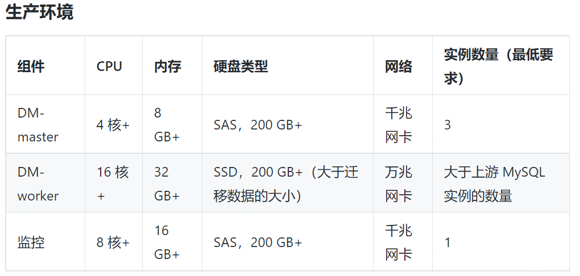Select the DM-worker component cell
The width and height of the screenshot is (580, 276).
tap(38, 184)
